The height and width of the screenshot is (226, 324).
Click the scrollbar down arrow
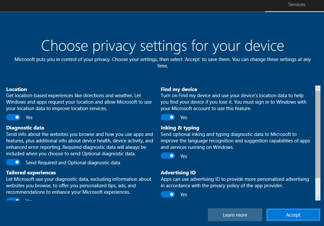[318, 198]
